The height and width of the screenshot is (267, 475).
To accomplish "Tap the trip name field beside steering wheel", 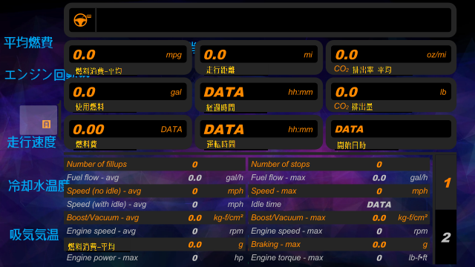I will point(274,20).
